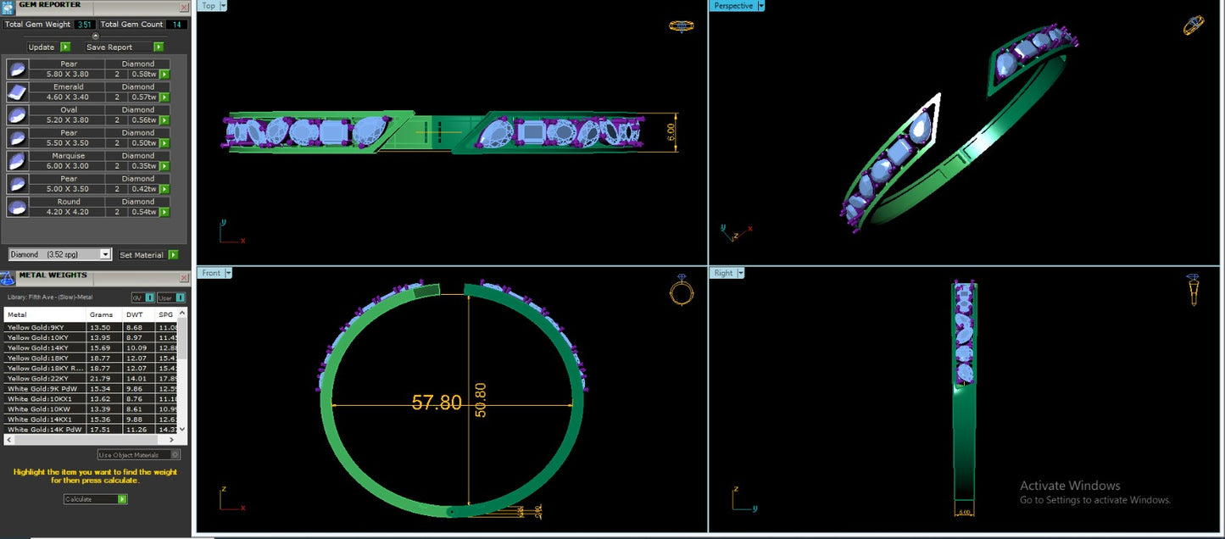The image size is (1225, 539).
Task: Open the Front viewport dropdown arrow
Action: click(x=228, y=273)
